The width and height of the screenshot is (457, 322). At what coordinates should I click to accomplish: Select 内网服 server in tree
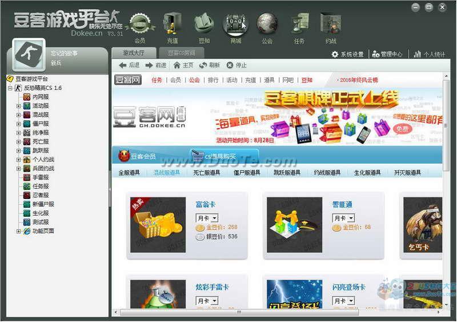(x=36, y=97)
